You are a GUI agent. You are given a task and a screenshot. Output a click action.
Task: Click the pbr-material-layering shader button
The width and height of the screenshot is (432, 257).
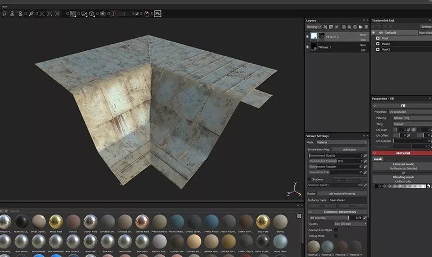pos(342,194)
